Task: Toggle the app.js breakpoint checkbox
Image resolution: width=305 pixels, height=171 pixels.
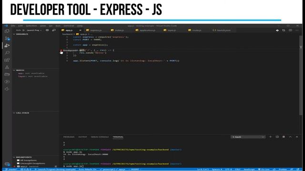Action: pos(18,166)
